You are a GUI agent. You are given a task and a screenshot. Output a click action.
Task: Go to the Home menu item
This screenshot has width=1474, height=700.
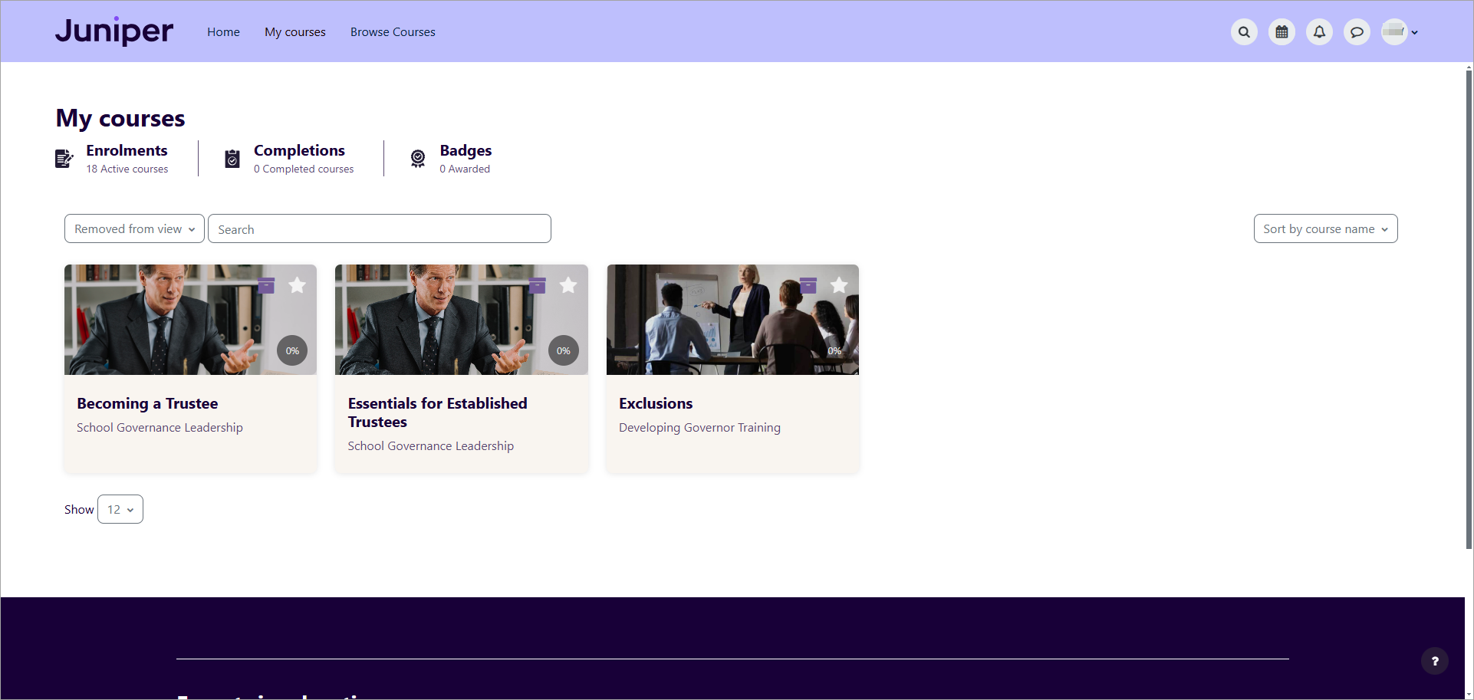[x=223, y=32]
